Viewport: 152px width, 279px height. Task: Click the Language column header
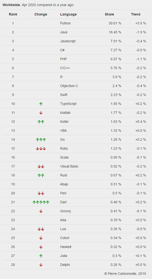pyautogui.click(x=68, y=14)
